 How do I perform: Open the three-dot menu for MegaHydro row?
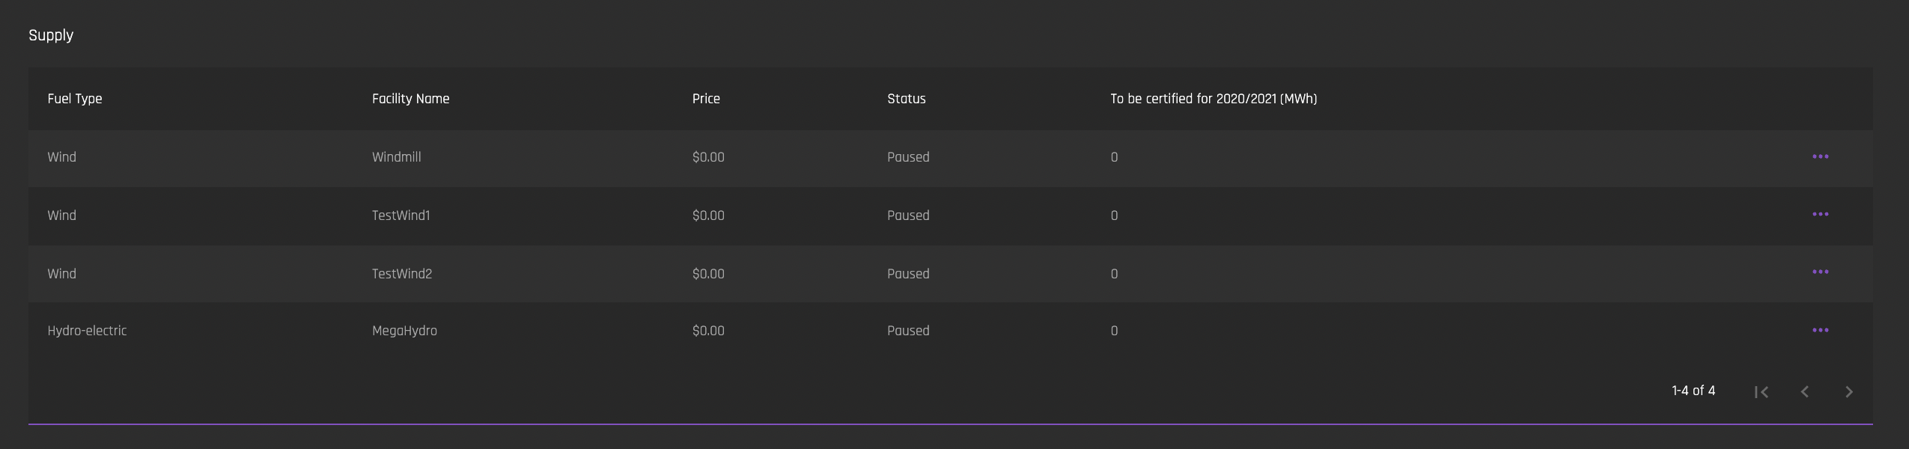[1820, 330]
